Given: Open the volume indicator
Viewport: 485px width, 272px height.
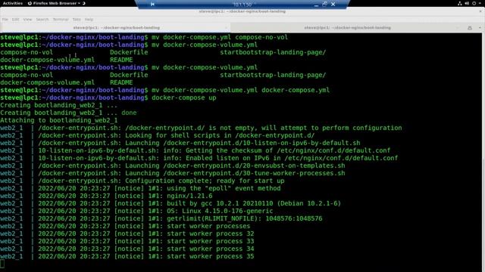Looking at the screenshot, I should point(467,3).
